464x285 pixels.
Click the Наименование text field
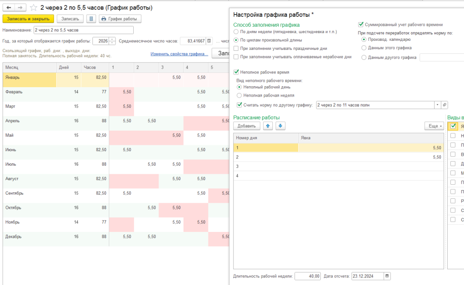[x=83, y=30]
